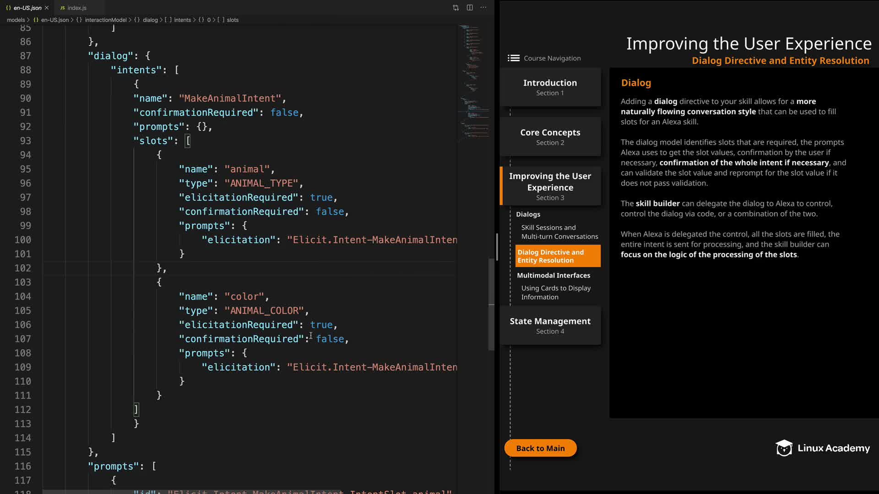
Task: Split the editor with the split icon
Action: 470,8
